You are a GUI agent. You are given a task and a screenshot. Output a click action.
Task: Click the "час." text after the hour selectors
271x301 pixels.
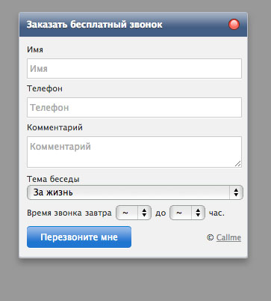[x=217, y=213]
